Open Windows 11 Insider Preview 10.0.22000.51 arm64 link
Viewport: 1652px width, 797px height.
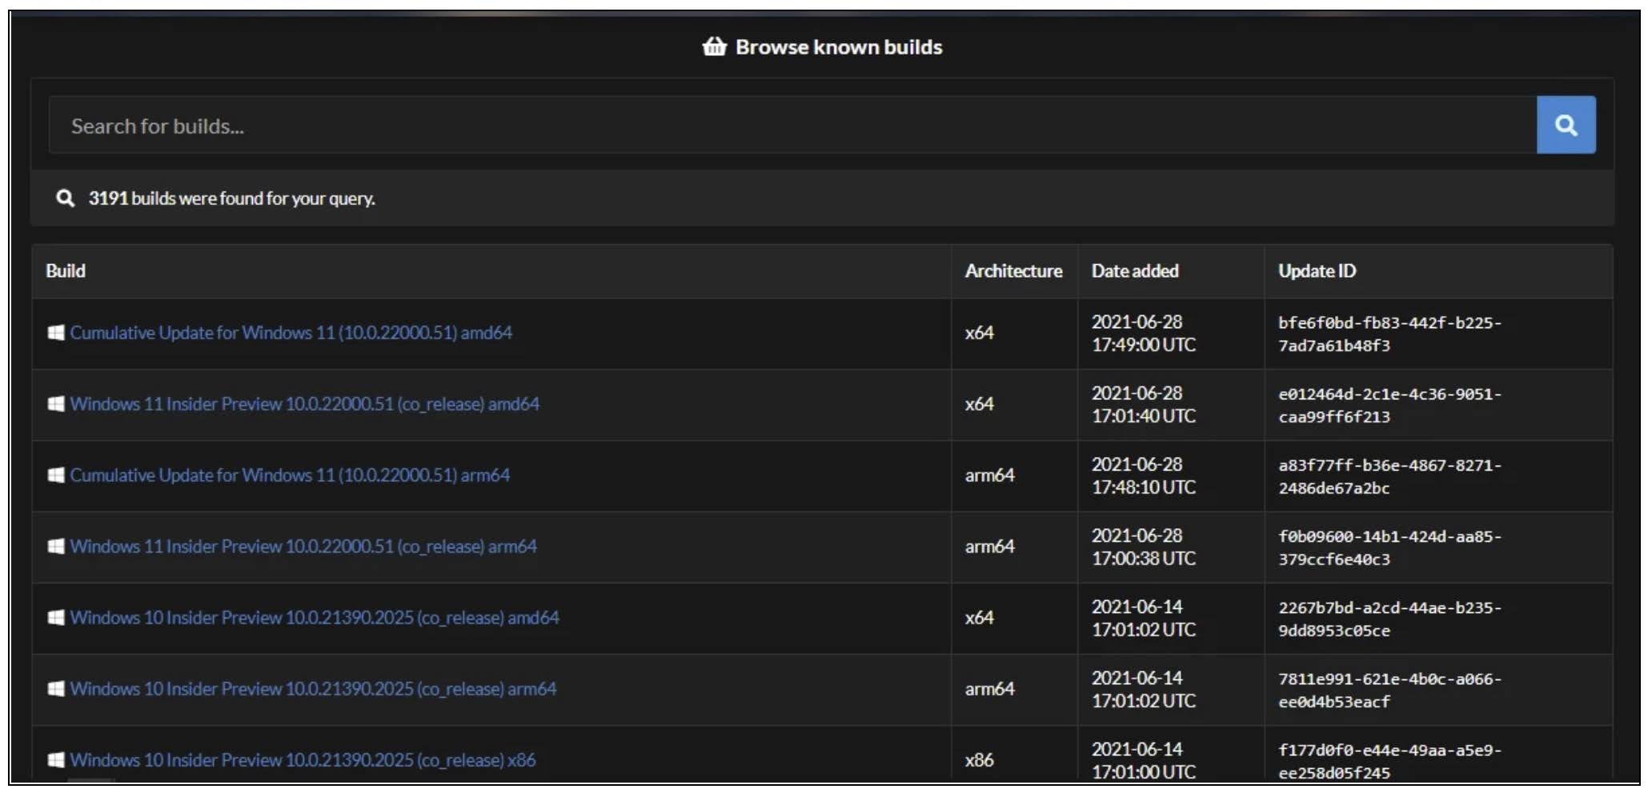click(303, 547)
